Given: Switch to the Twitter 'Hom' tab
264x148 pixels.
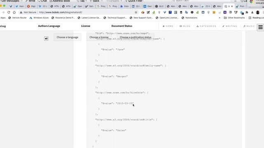Looking at the screenshot, I should point(19,6).
